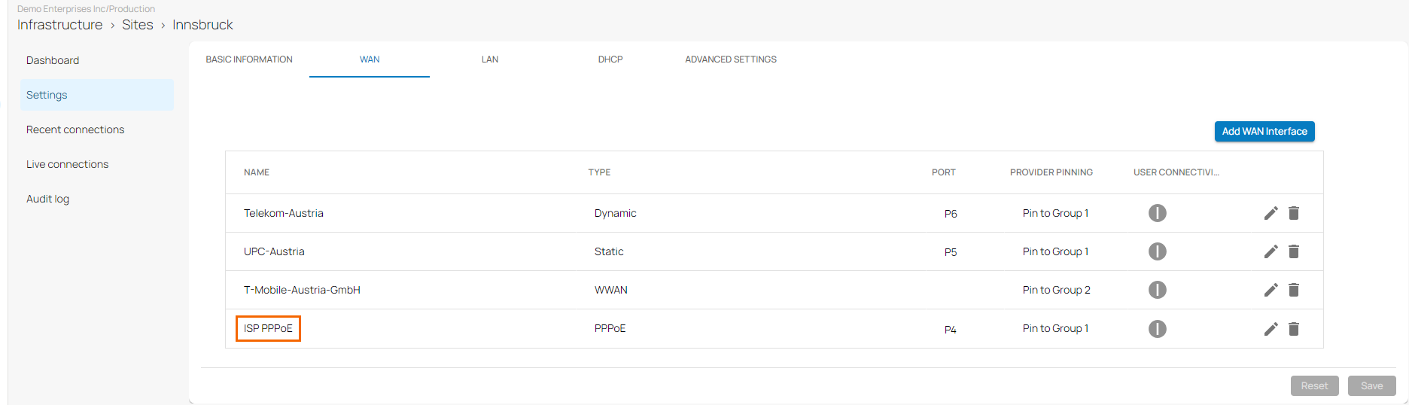Edit the ISP PPPoE interface
Viewport: 1409px width, 405px height.
click(x=1271, y=329)
